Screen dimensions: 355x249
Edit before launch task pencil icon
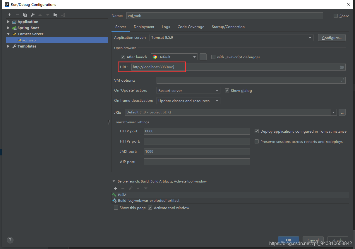pos(131,188)
